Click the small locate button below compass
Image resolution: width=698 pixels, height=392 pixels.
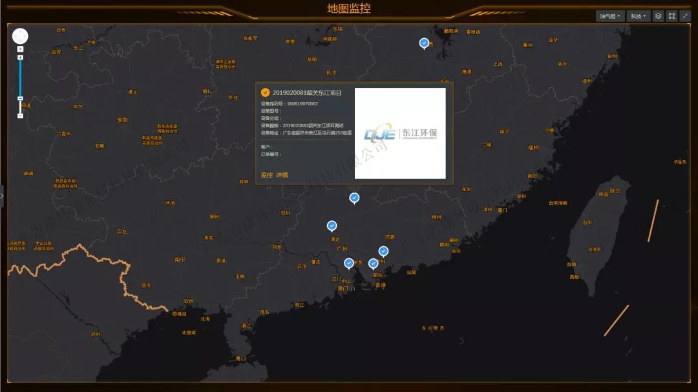(x=20, y=49)
